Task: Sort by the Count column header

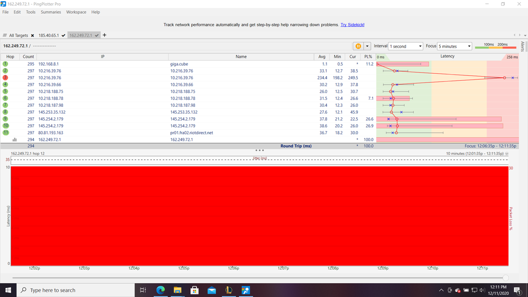Action: pos(29,57)
